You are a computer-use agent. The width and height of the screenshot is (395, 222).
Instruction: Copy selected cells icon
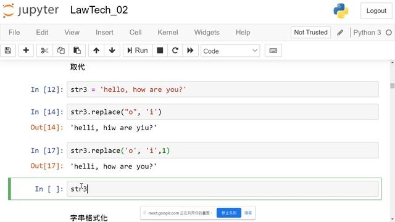pyautogui.click(x=60, y=51)
